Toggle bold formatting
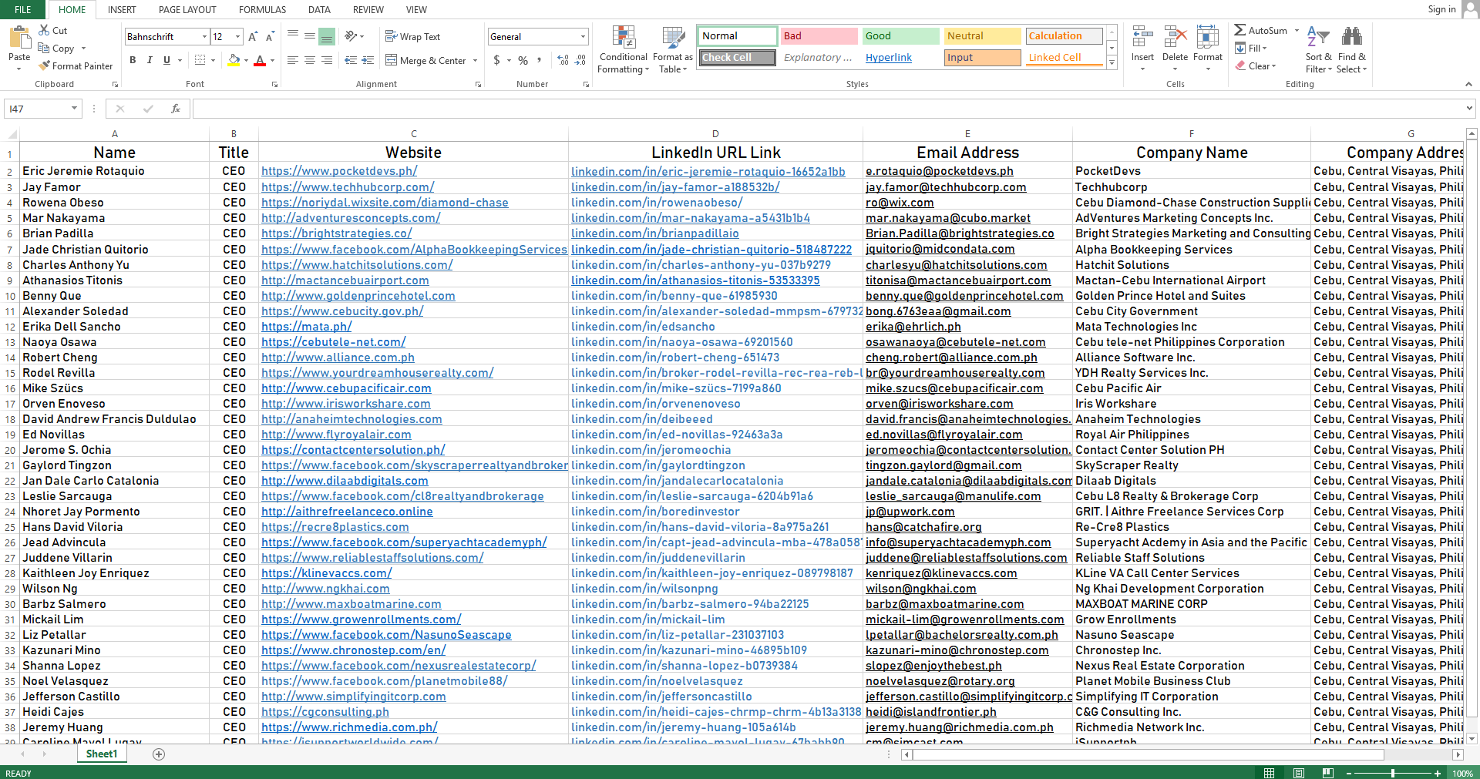 pos(133,60)
